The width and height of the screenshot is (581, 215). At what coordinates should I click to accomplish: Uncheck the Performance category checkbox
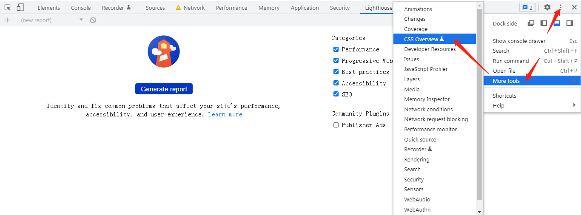tap(336, 49)
